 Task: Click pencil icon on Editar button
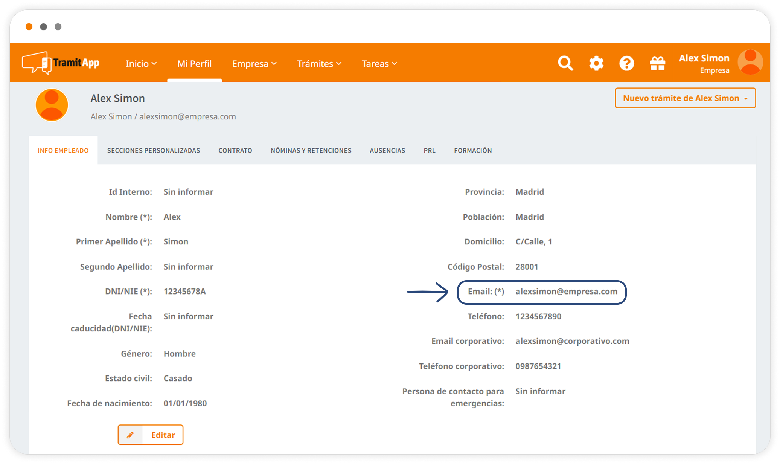tap(130, 435)
